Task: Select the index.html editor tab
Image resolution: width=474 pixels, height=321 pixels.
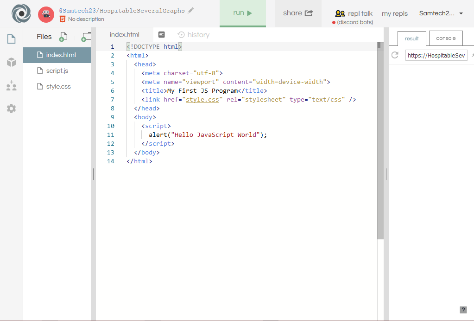Action: 125,35
